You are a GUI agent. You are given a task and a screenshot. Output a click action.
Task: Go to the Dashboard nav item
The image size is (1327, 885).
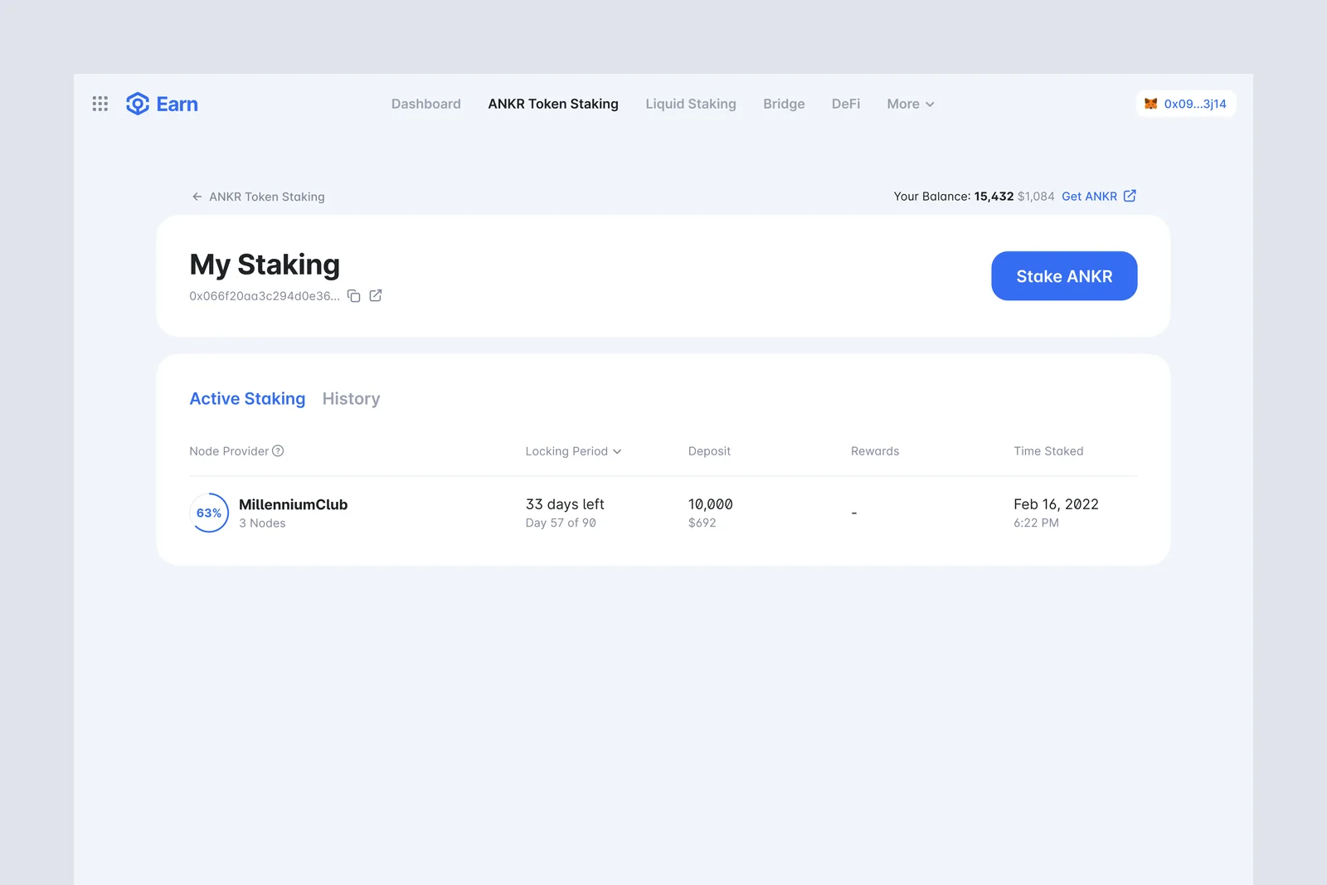tap(426, 104)
